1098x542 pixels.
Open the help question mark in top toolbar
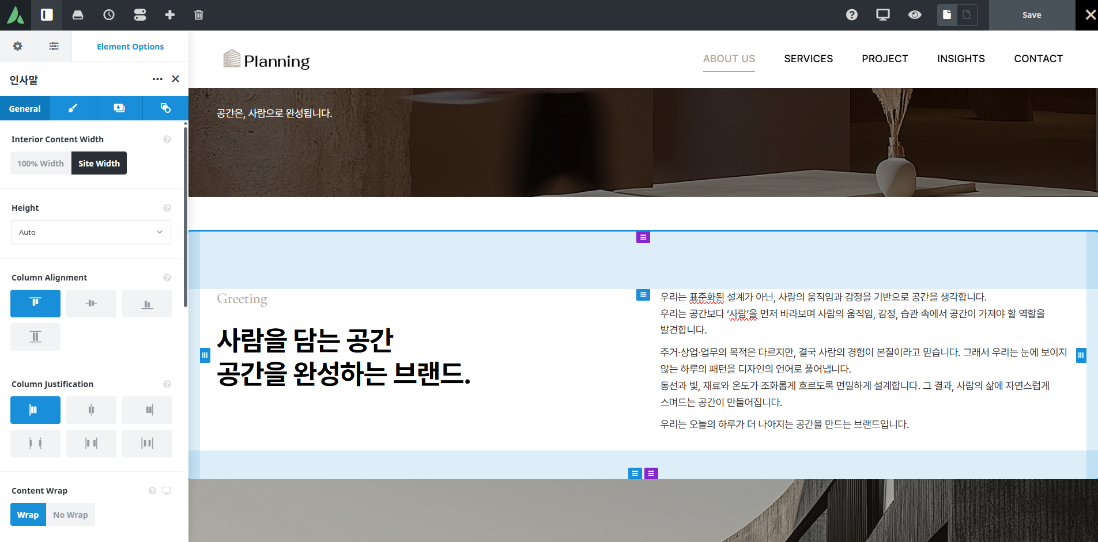852,15
